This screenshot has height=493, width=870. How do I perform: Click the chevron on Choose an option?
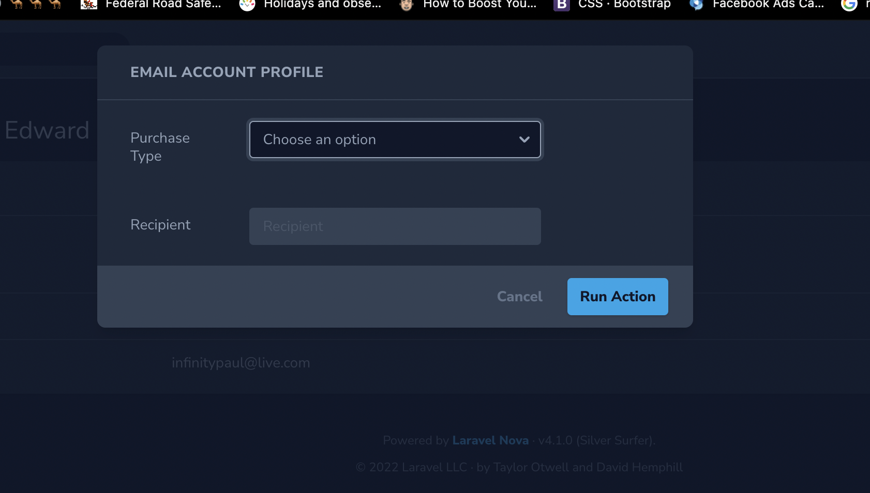(524, 140)
